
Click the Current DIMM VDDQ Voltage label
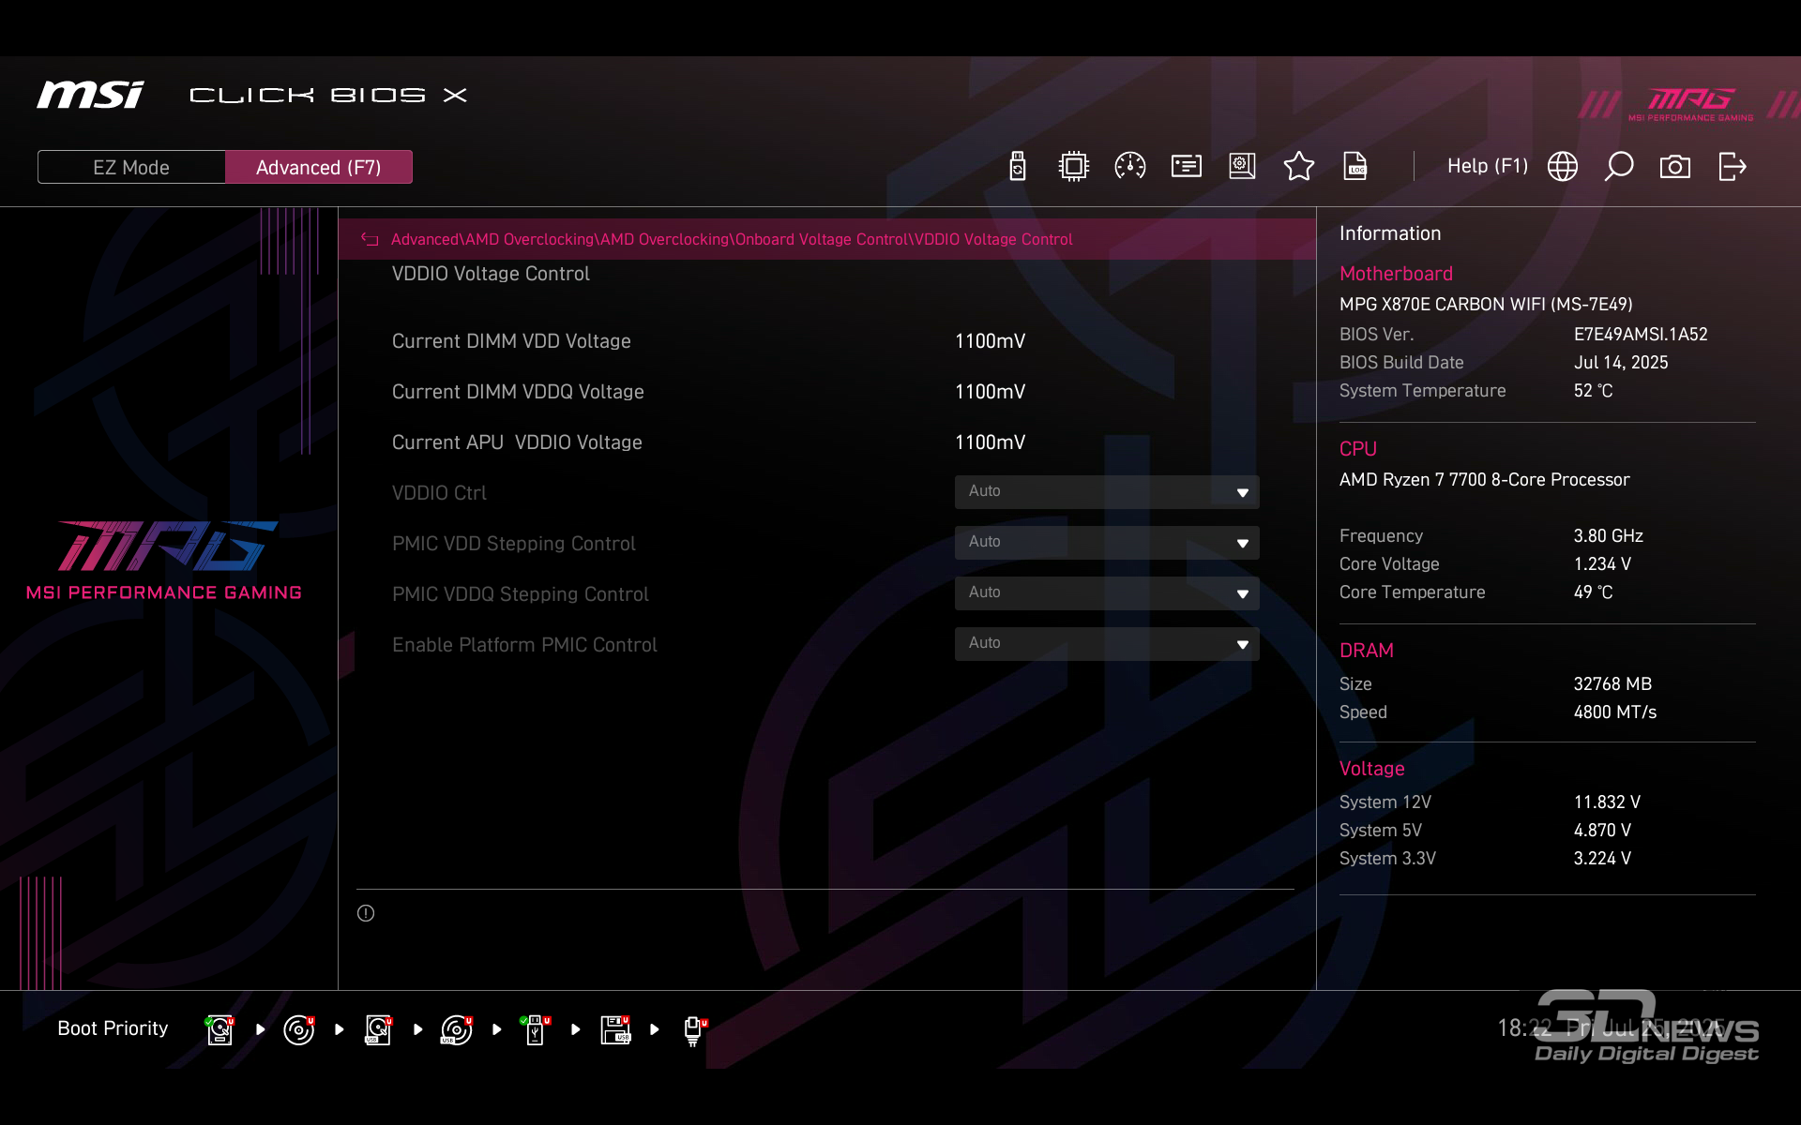click(518, 392)
